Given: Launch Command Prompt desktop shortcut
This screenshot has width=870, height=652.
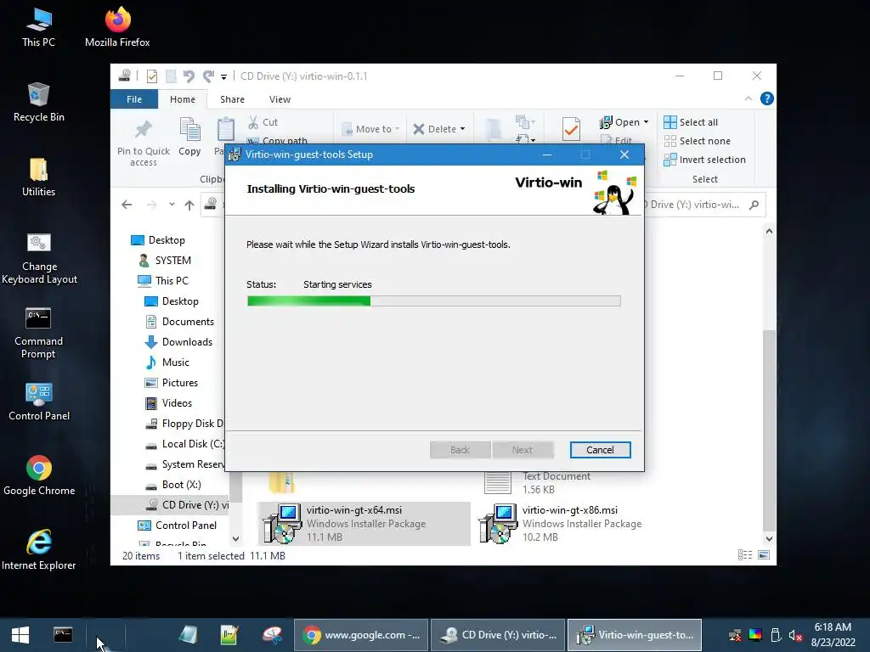Looking at the screenshot, I should [x=38, y=333].
